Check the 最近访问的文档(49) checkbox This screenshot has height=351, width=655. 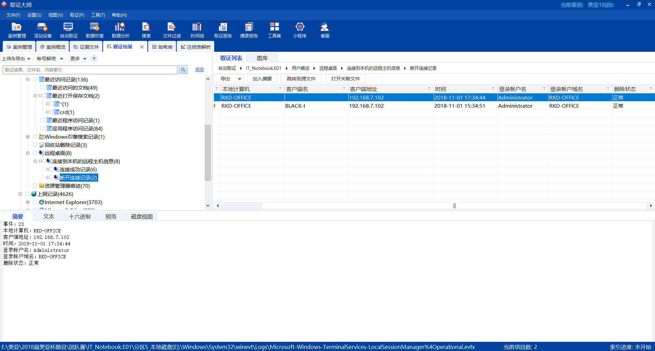42,88
